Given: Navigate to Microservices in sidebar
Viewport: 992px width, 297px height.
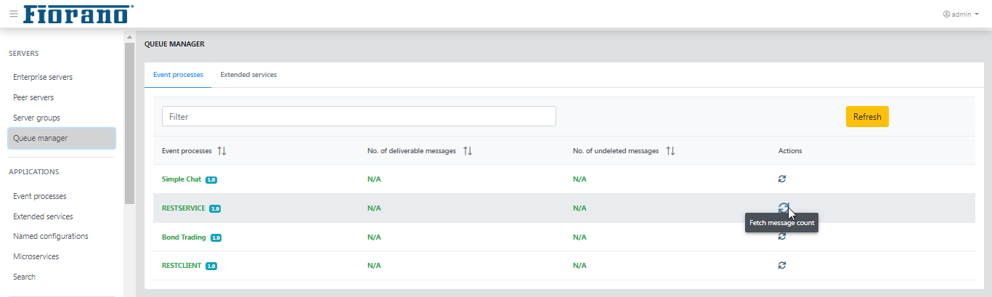Looking at the screenshot, I should 36,256.
